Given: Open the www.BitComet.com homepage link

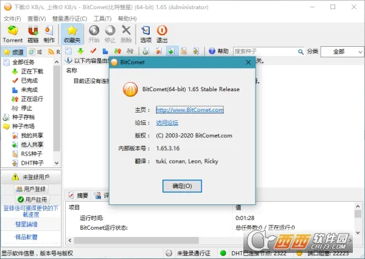Looking at the screenshot, I should pyautogui.click(x=190, y=110).
